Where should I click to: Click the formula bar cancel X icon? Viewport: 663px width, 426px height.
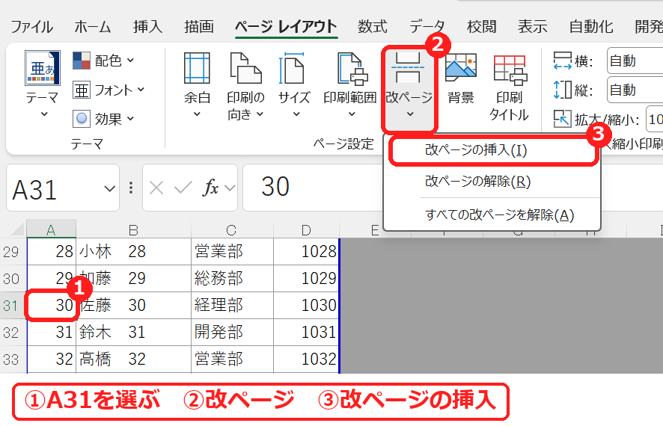(156, 188)
